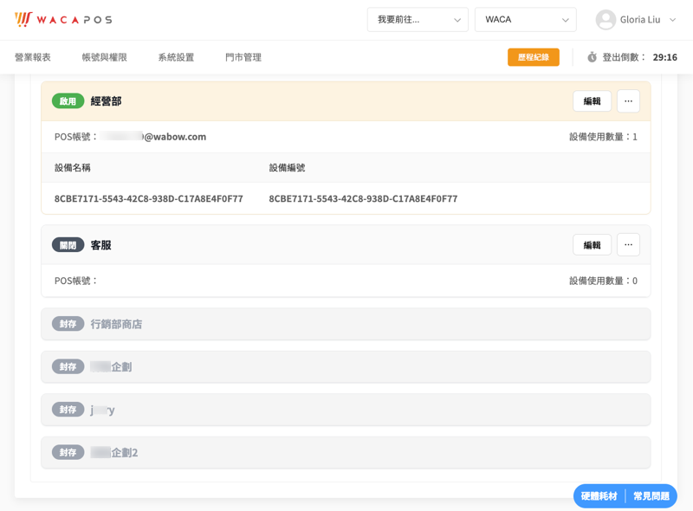693x511 pixels.
Task: Click the 硬體耗材 button
Action: (599, 496)
